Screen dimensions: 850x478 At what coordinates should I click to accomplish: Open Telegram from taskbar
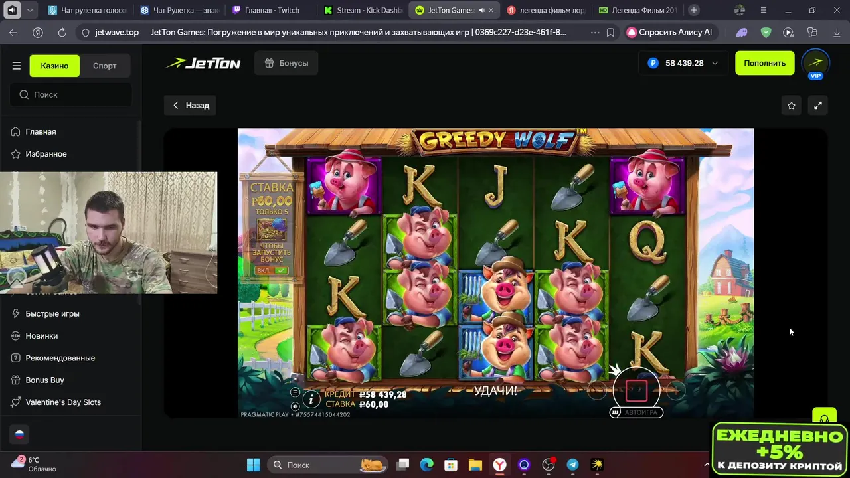[572, 465]
